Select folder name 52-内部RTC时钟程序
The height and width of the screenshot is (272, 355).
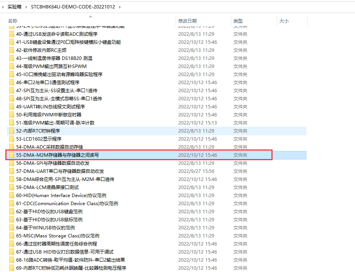pos(38,131)
